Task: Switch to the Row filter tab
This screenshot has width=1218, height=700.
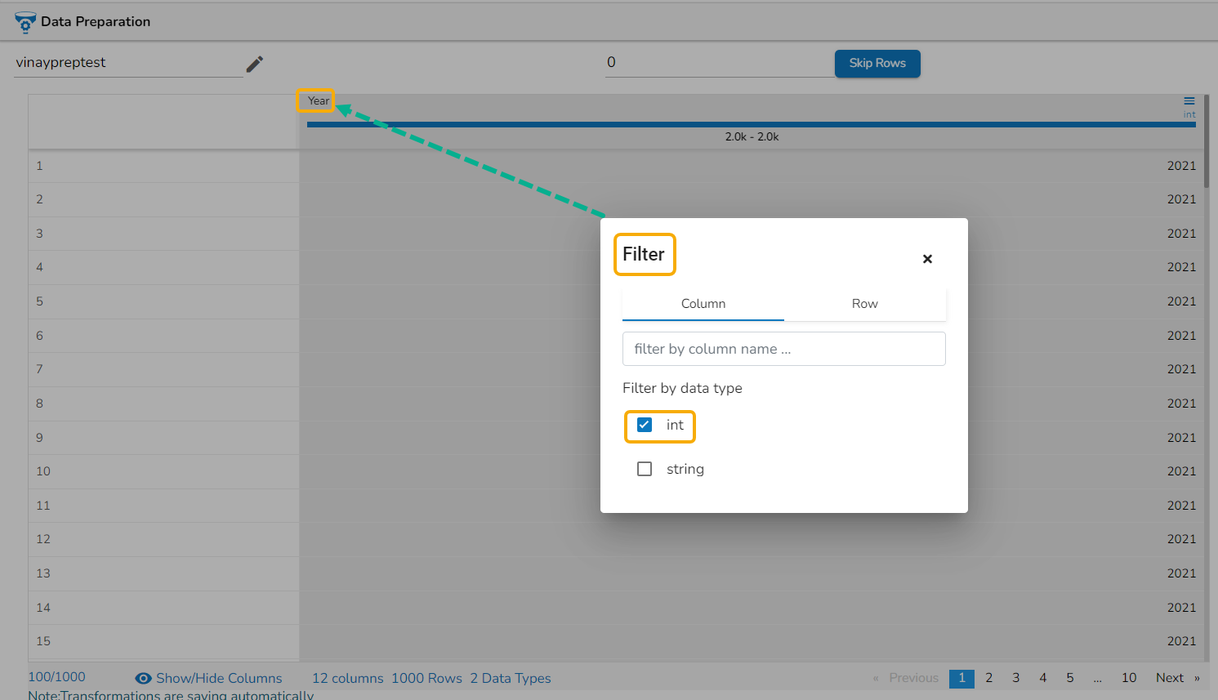Action: [x=865, y=304]
